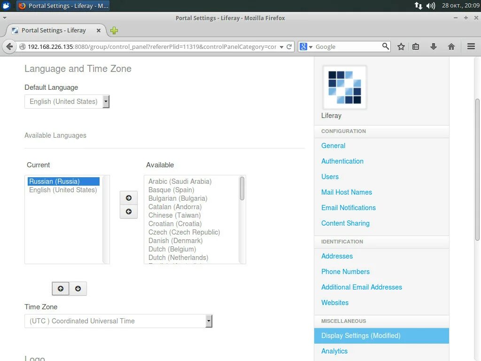Open the Addresses section
Image resolution: width=481 pixels, height=361 pixels.
[x=337, y=256]
